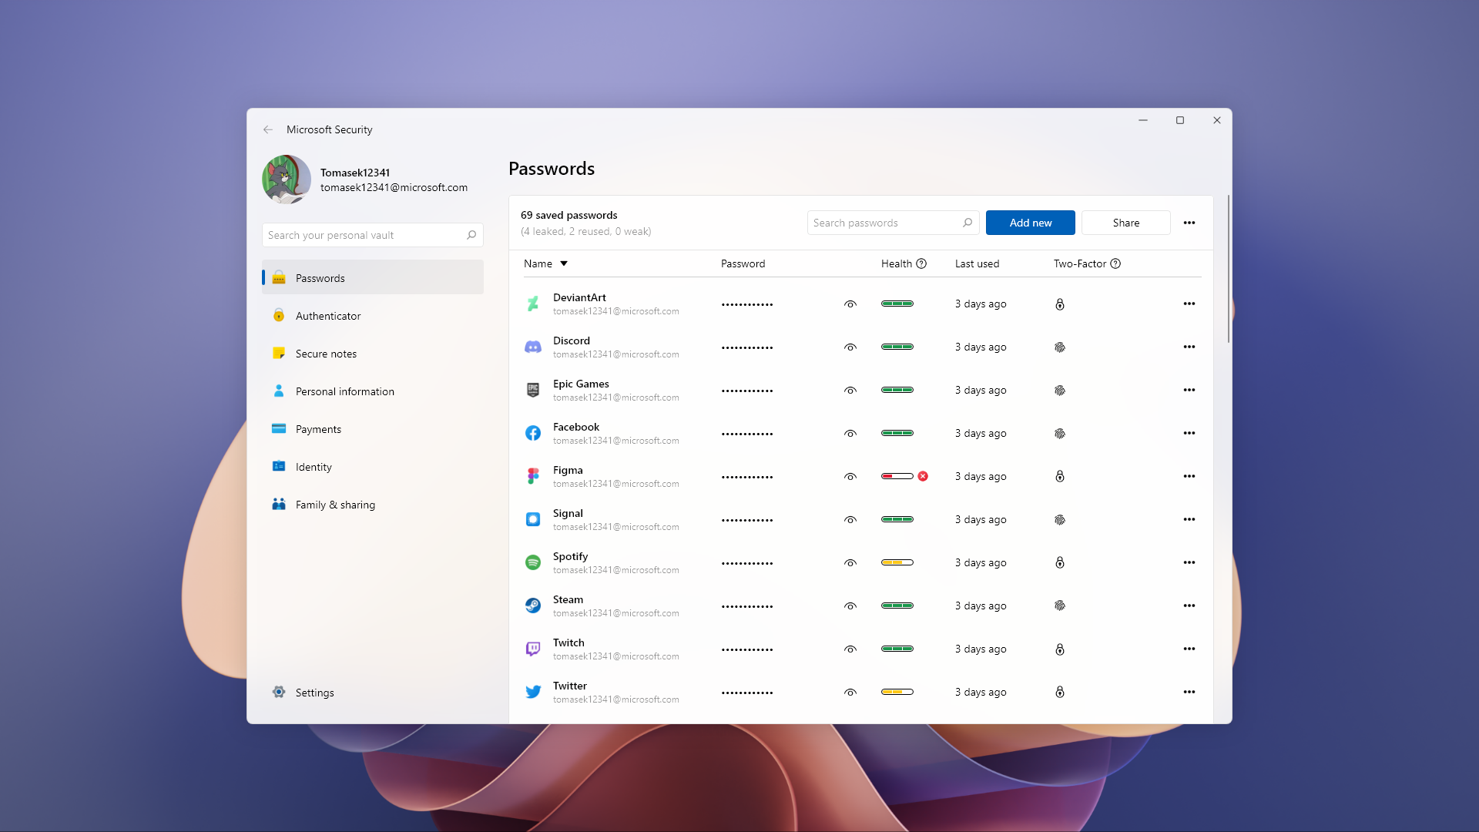Screen dimensions: 1479x832
Task: Click Spotify yellow health bar
Action: [897, 562]
